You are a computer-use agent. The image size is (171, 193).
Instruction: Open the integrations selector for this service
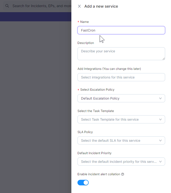coord(121,77)
